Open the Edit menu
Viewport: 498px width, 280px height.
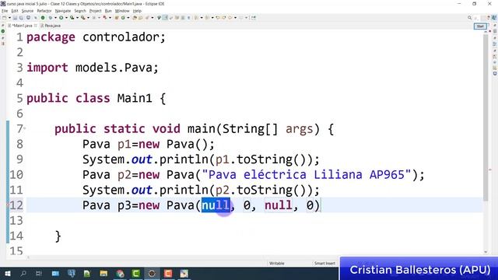pyautogui.click(x=15, y=11)
